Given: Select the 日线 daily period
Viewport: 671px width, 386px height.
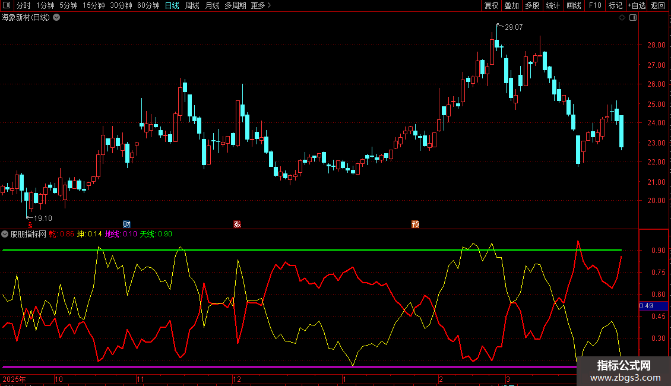Looking at the screenshot, I should pyautogui.click(x=172, y=5).
